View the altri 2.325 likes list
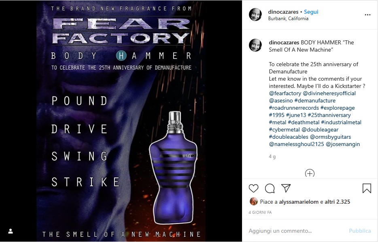This screenshot has height=242, width=378. tap(337, 202)
